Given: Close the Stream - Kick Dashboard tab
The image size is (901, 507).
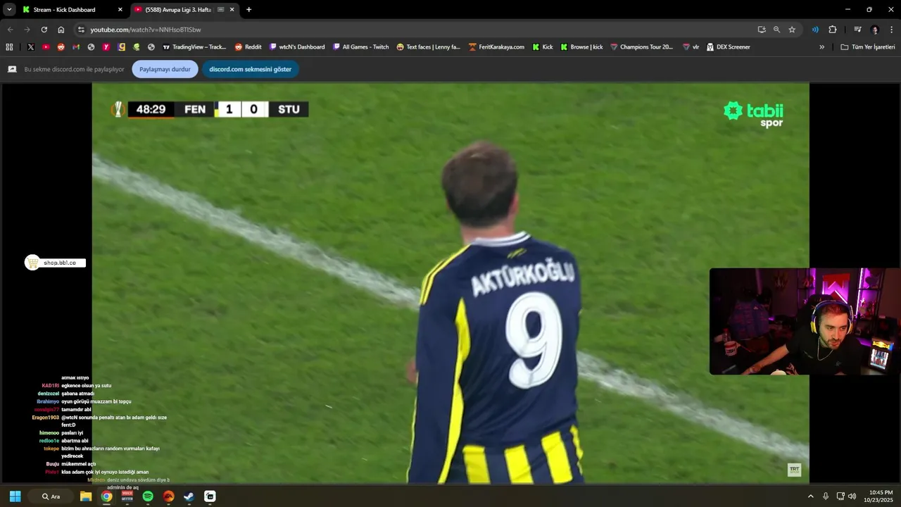Looking at the screenshot, I should pyautogui.click(x=120, y=10).
